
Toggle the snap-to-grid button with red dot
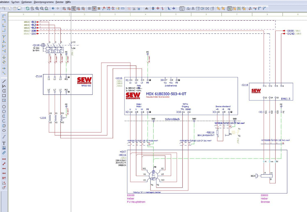pos(94,8)
